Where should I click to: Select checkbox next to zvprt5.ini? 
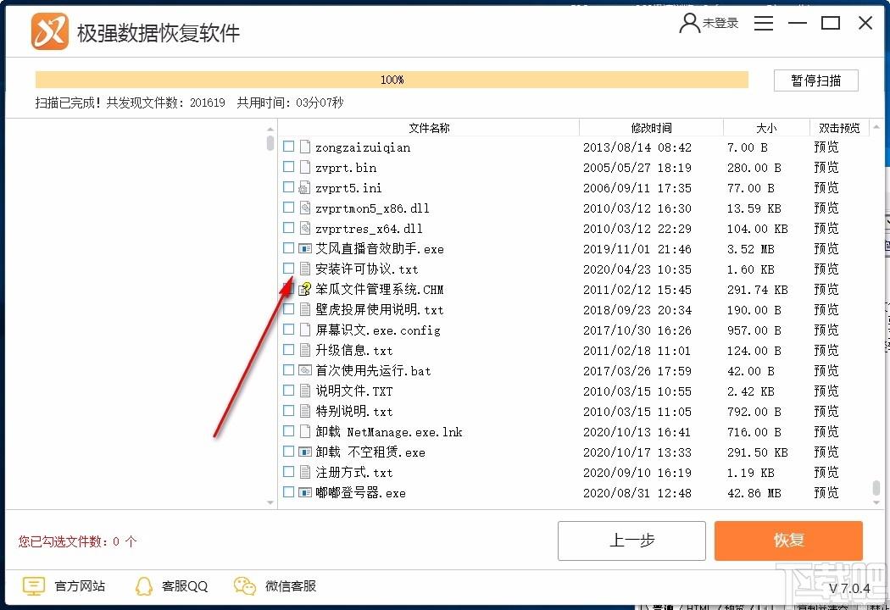coord(288,187)
